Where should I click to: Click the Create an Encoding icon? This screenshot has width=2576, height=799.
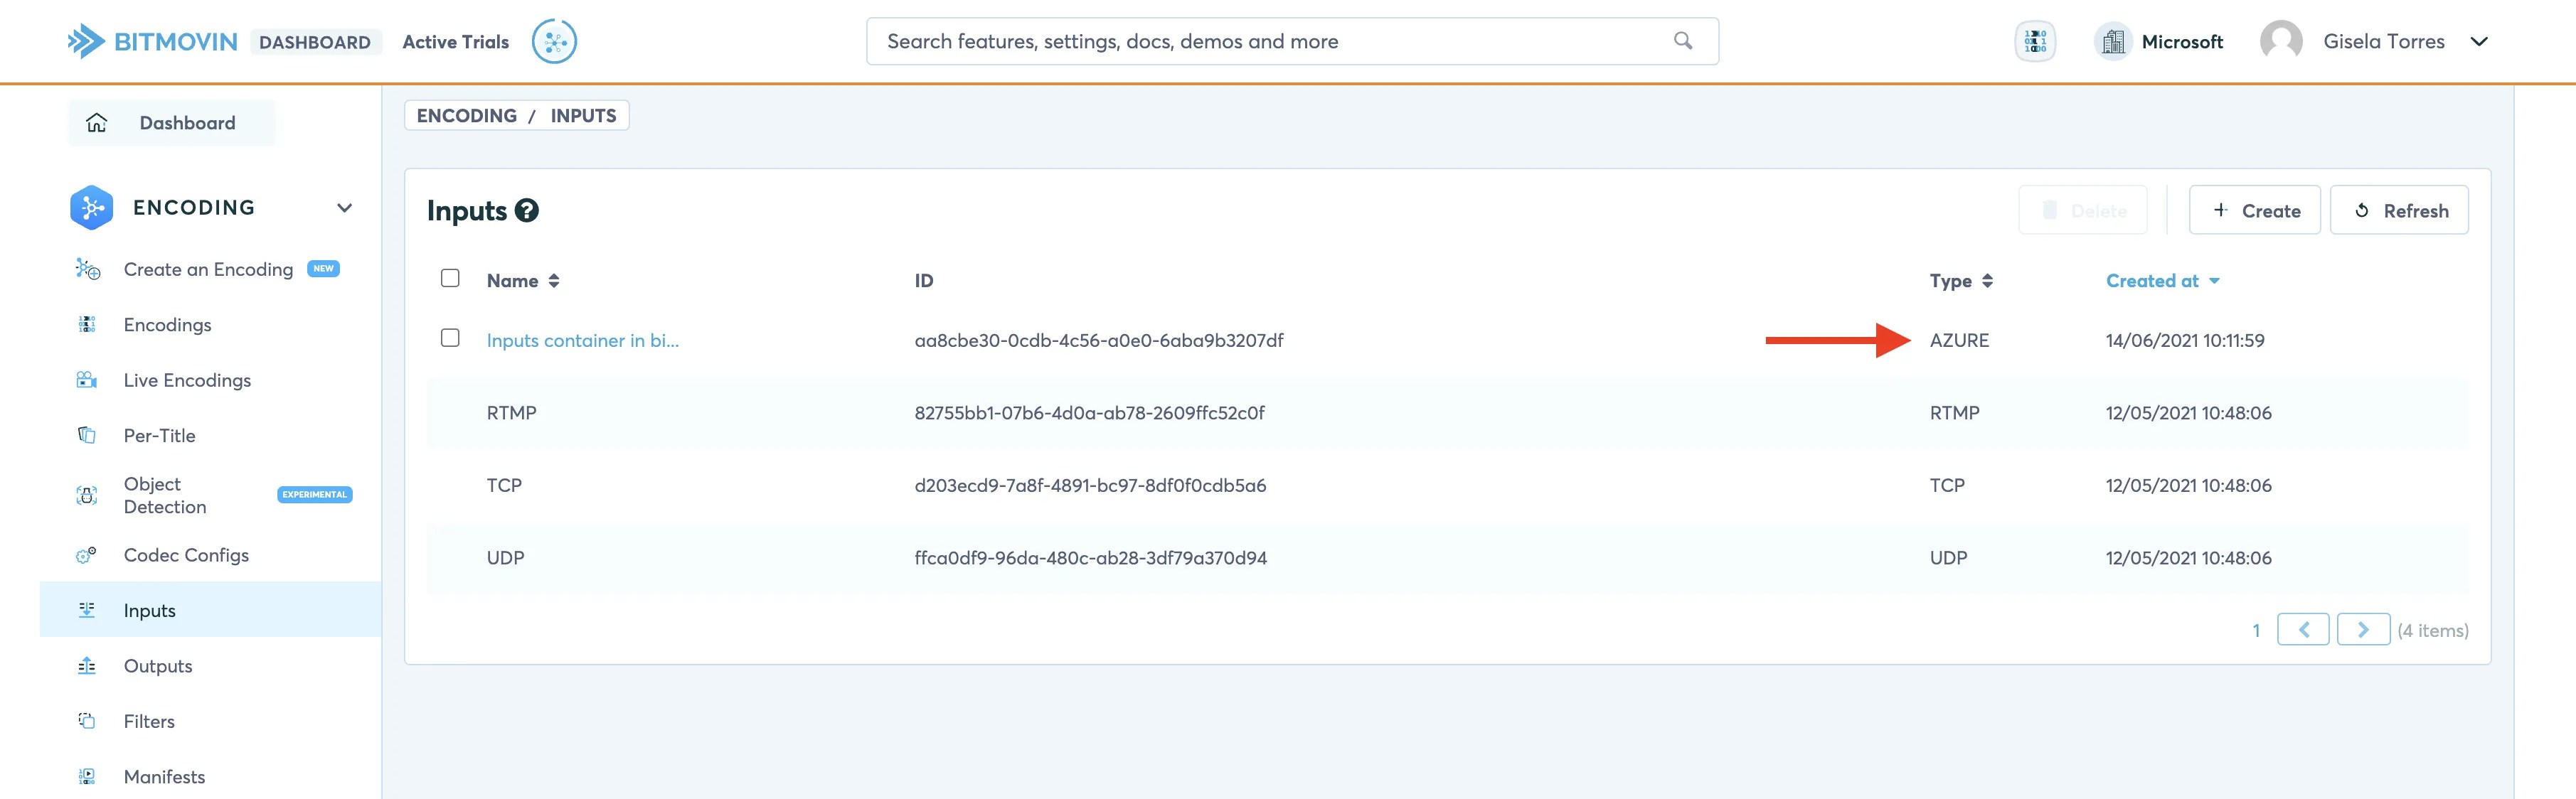coord(88,269)
